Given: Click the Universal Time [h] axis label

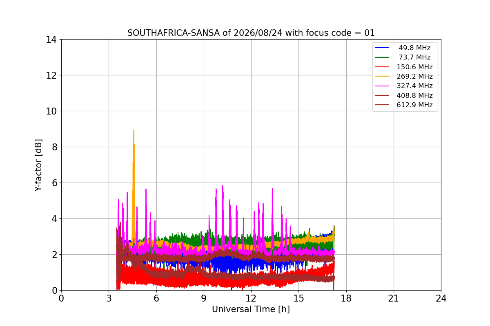Looking at the screenshot, I should point(251,309).
